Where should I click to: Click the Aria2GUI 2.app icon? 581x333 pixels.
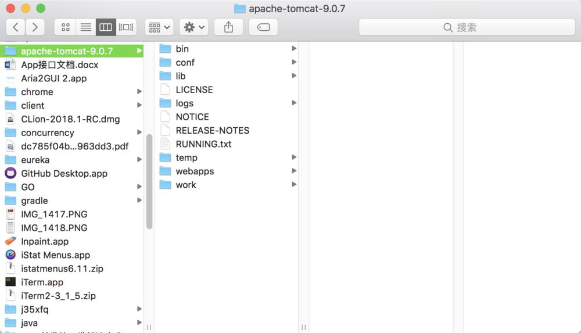(x=10, y=78)
